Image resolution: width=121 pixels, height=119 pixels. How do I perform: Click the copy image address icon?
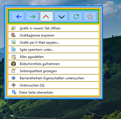point(13,35)
